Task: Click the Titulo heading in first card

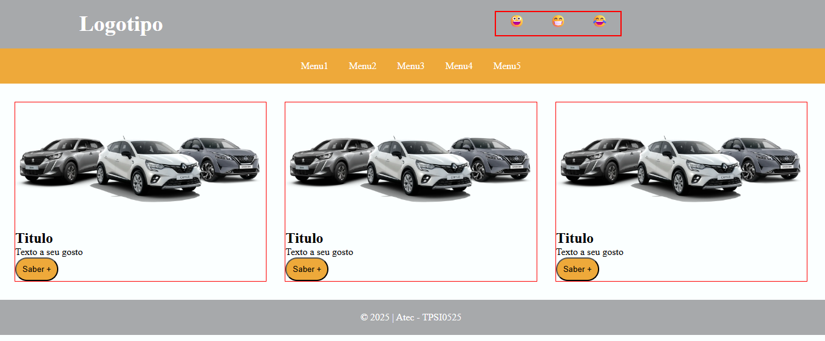Action: pyautogui.click(x=34, y=238)
